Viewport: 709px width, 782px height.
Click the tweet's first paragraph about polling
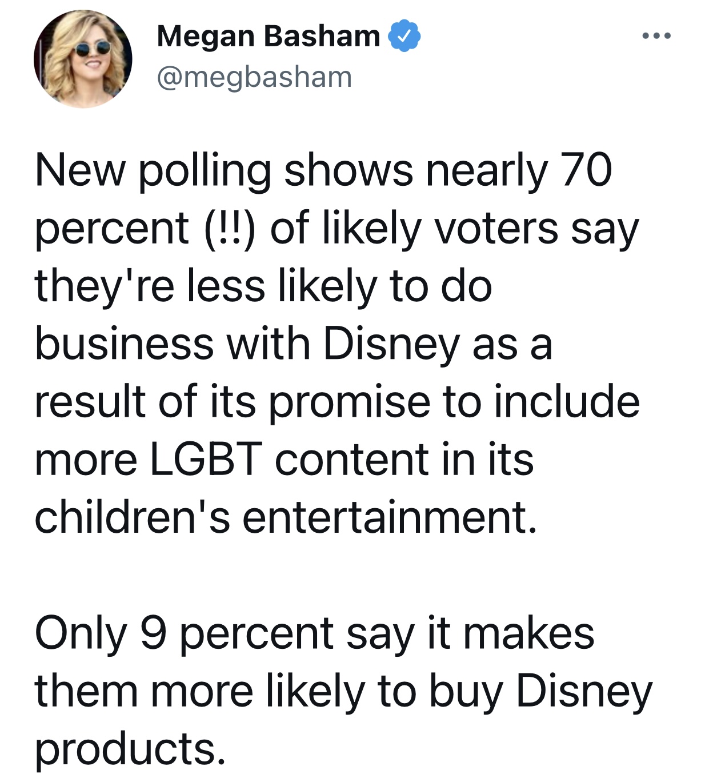(337, 343)
